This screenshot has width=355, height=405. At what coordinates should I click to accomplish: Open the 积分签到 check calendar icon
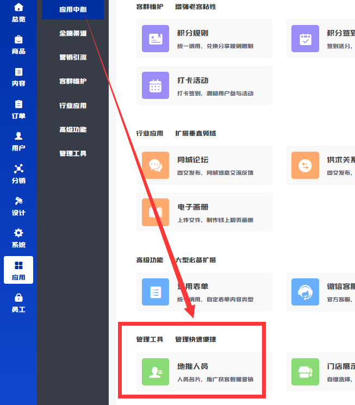(305, 39)
